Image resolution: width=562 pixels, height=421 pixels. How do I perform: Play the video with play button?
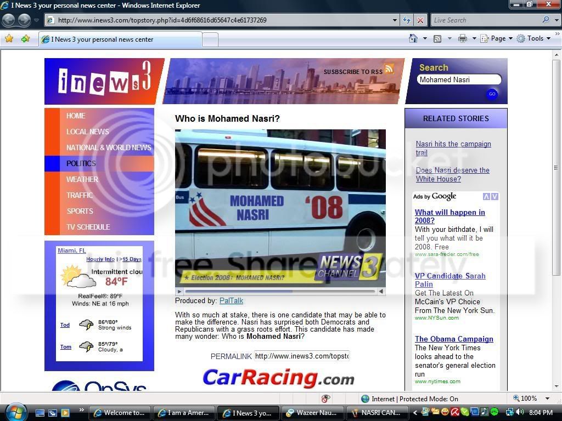point(180,292)
